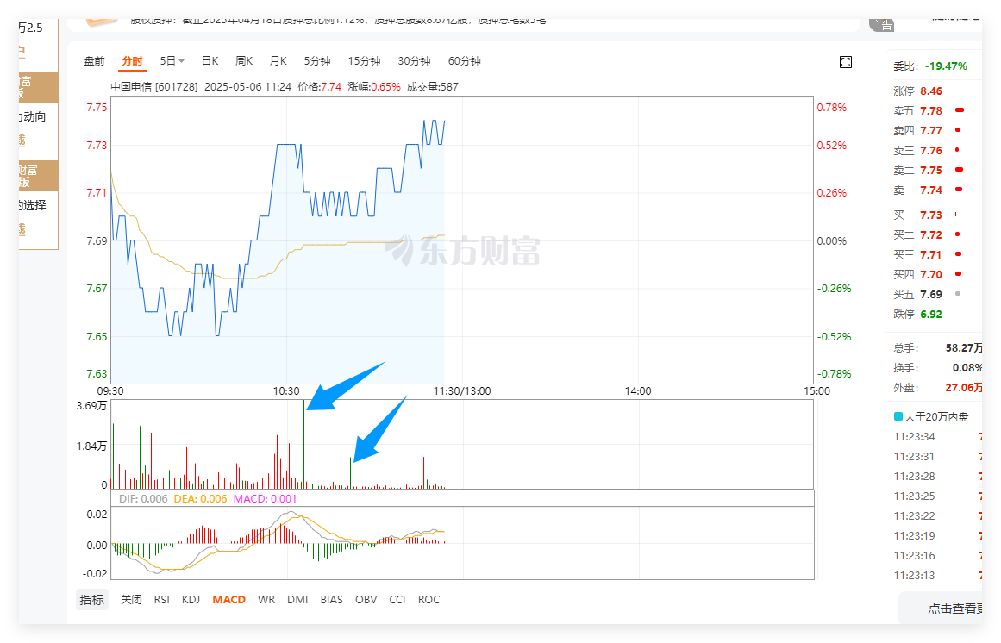
Task: Switch to 盘前 chart tab
Action: tap(95, 61)
